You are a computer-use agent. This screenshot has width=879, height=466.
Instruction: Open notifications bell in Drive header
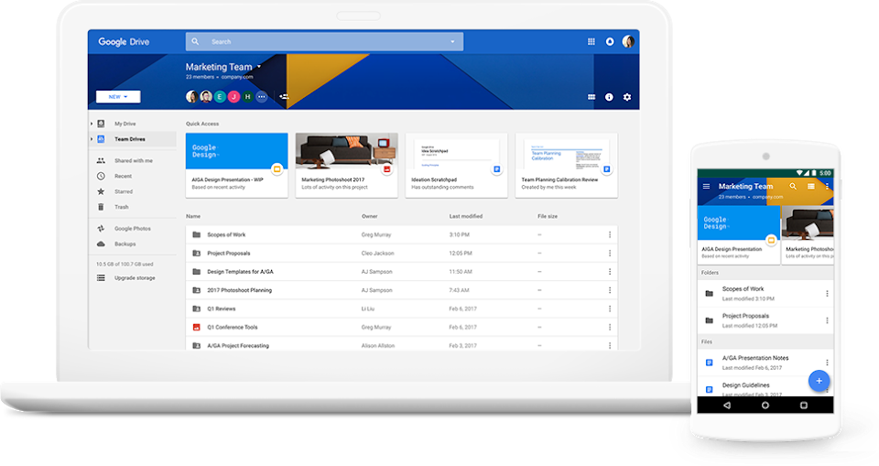coord(610,41)
